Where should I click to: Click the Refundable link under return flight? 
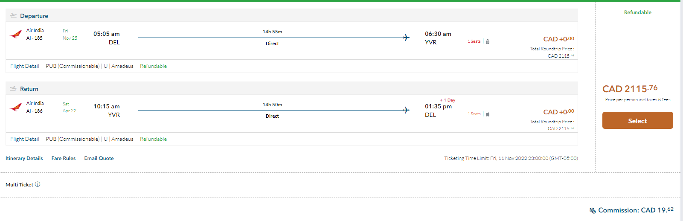click(153, 139)
